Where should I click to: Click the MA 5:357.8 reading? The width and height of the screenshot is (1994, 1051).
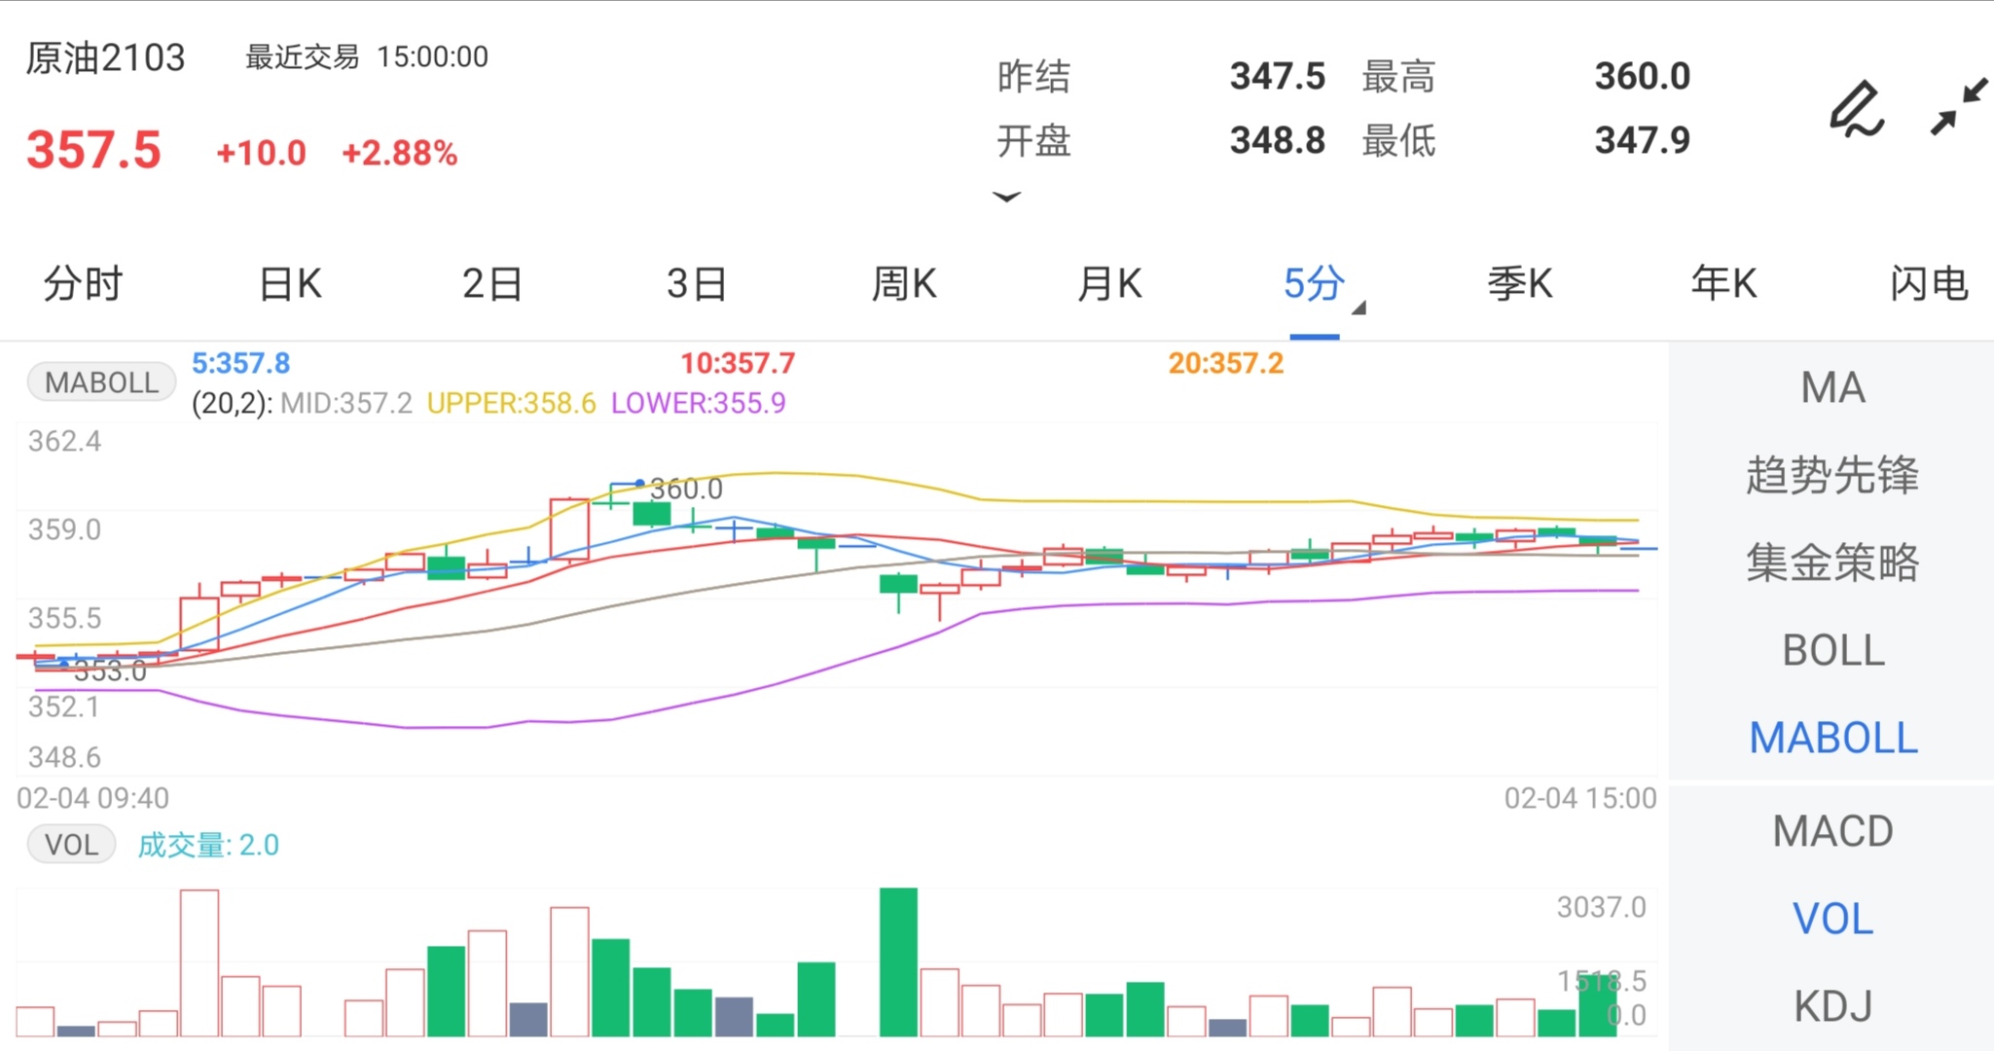tap(240, 363)
